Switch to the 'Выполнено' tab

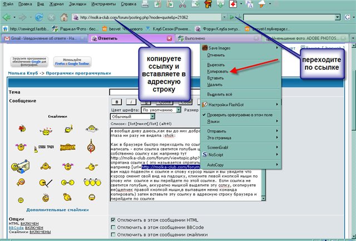219,38
